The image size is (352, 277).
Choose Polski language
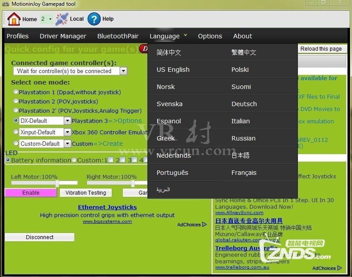tap(240, 70)
